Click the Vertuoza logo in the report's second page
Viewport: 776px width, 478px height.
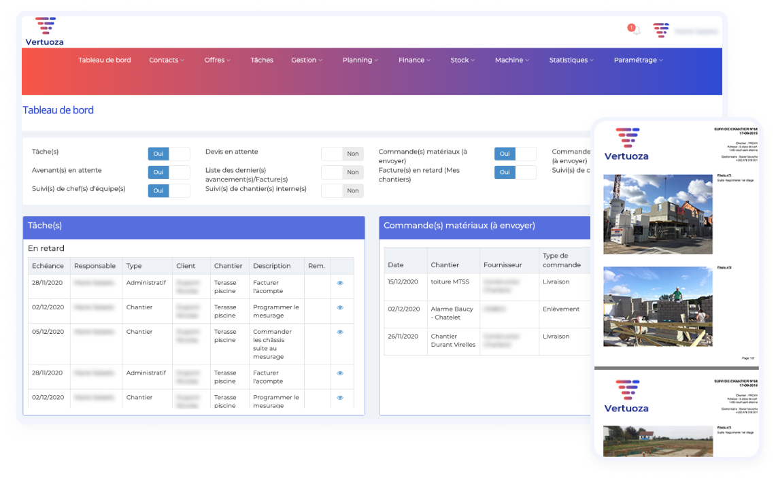click(626, 396)
